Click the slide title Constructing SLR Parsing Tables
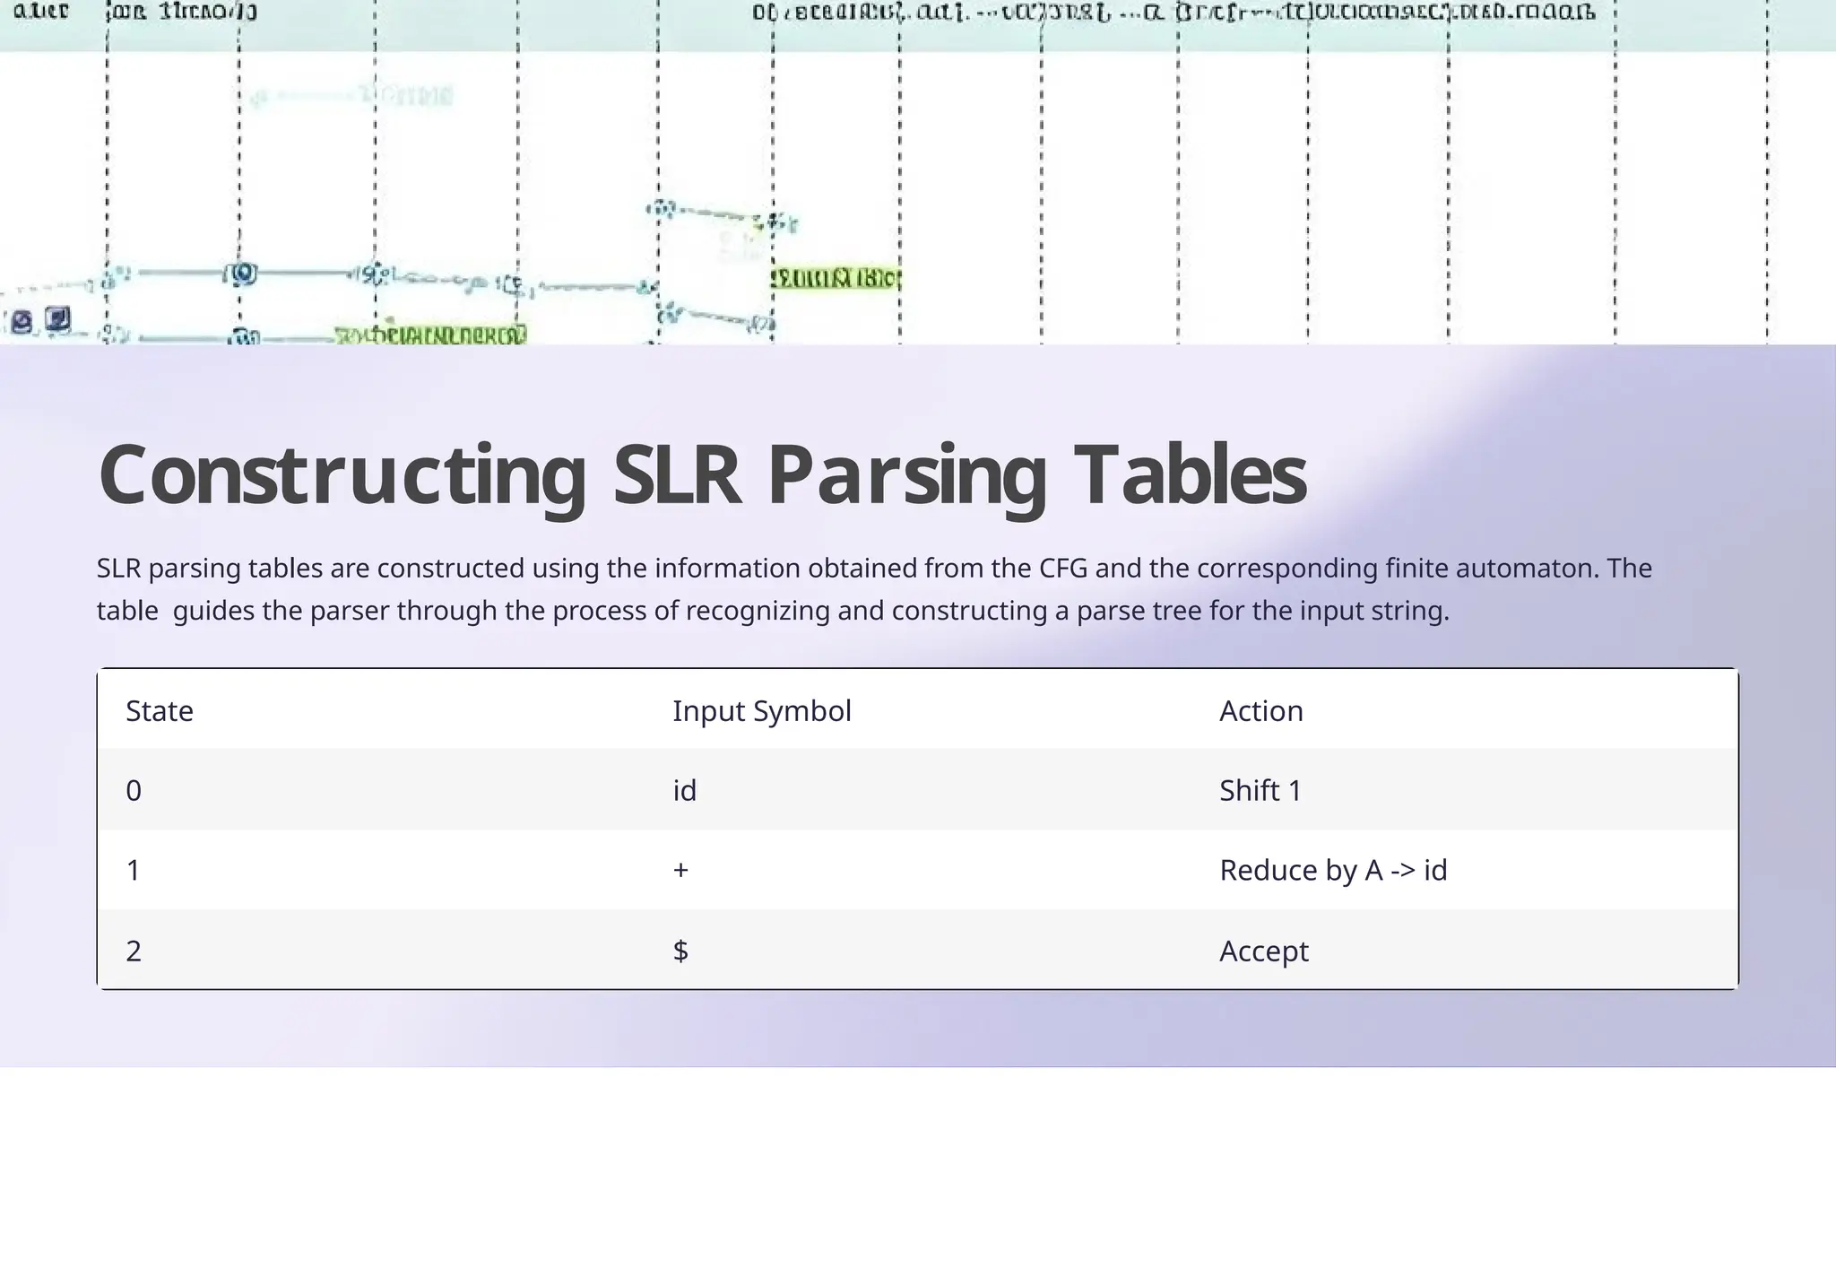This screenshot has width=1836, height=1286. [701, 475]
